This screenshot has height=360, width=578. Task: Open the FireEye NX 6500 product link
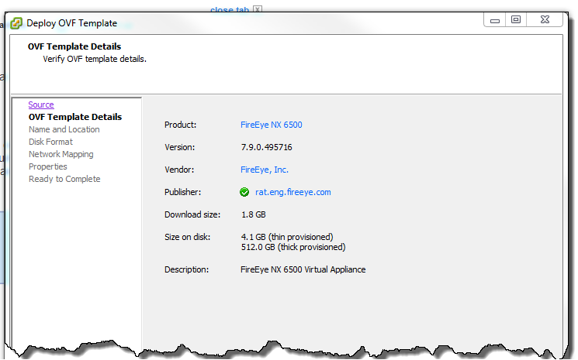pyautogui.click(x=272, y=125)
